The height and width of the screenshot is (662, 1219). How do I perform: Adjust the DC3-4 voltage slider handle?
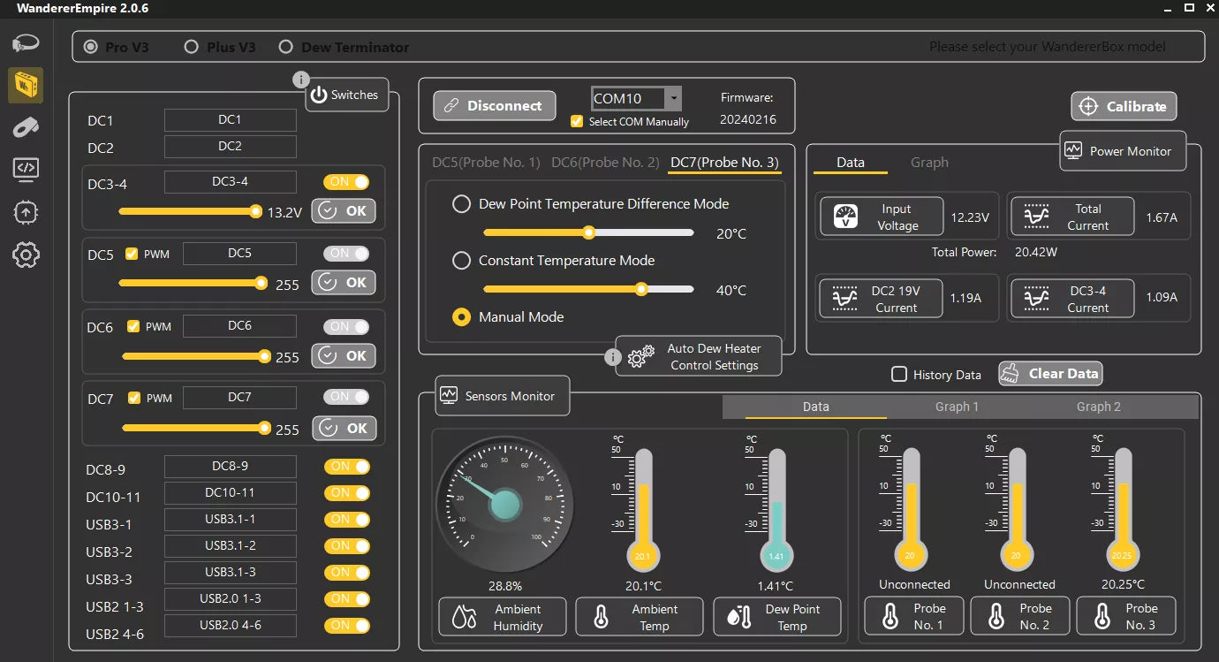(255, 211)
